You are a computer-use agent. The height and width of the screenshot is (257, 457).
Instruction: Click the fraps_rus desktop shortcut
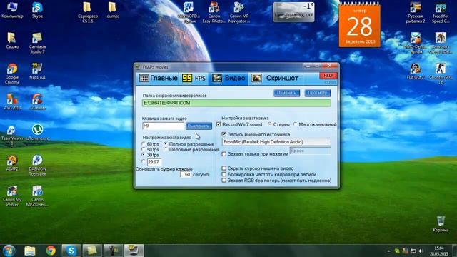tap(37, 71)
